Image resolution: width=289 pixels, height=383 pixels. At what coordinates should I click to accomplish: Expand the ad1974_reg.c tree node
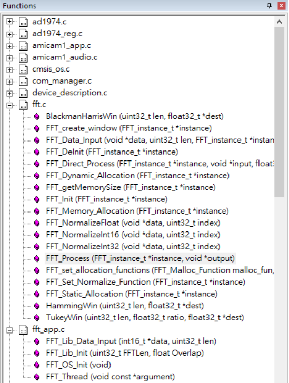9,34
